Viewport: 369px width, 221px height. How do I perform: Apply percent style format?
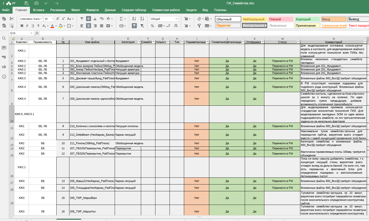tap(152, 26)
